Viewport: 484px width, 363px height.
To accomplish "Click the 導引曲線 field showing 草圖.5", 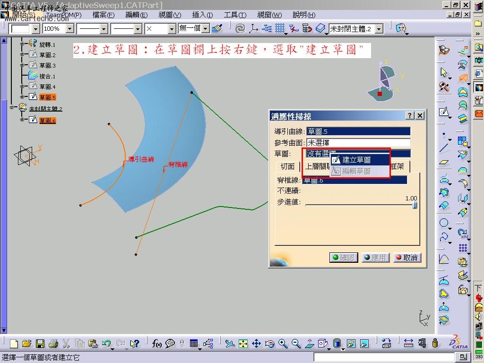I will pyautogui.click(x=358, y=131).
